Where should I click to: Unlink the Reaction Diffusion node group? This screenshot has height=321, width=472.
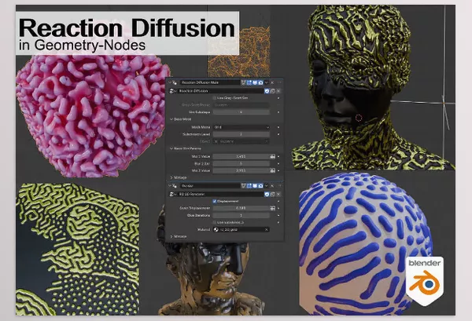tap(278, 91)
